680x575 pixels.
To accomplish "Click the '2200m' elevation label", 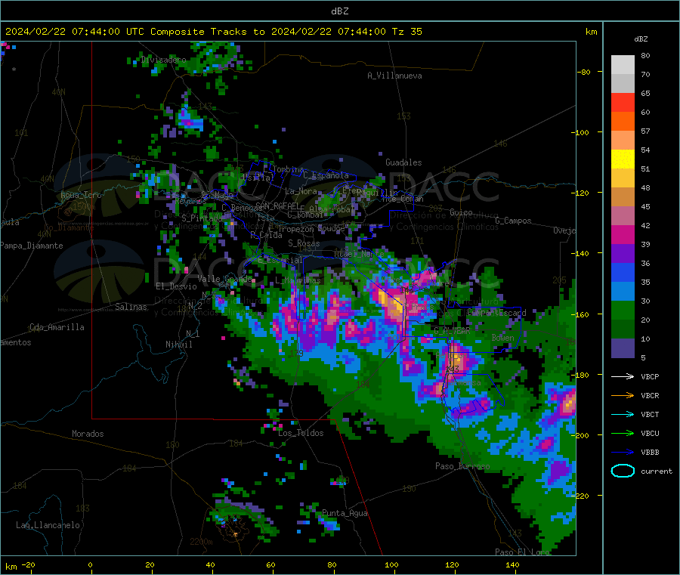I will click(201, 542).
